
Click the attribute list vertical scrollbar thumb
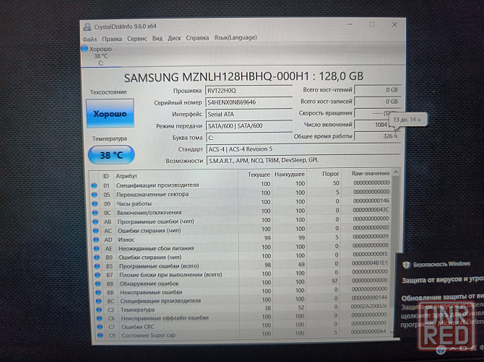(x=394, y=242)
